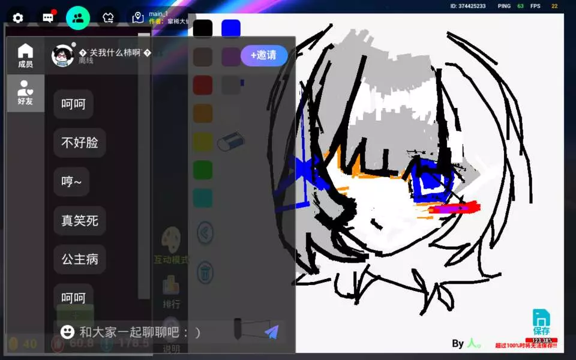
Task: Open the puzzle piece icon
Action: (108, 18)
